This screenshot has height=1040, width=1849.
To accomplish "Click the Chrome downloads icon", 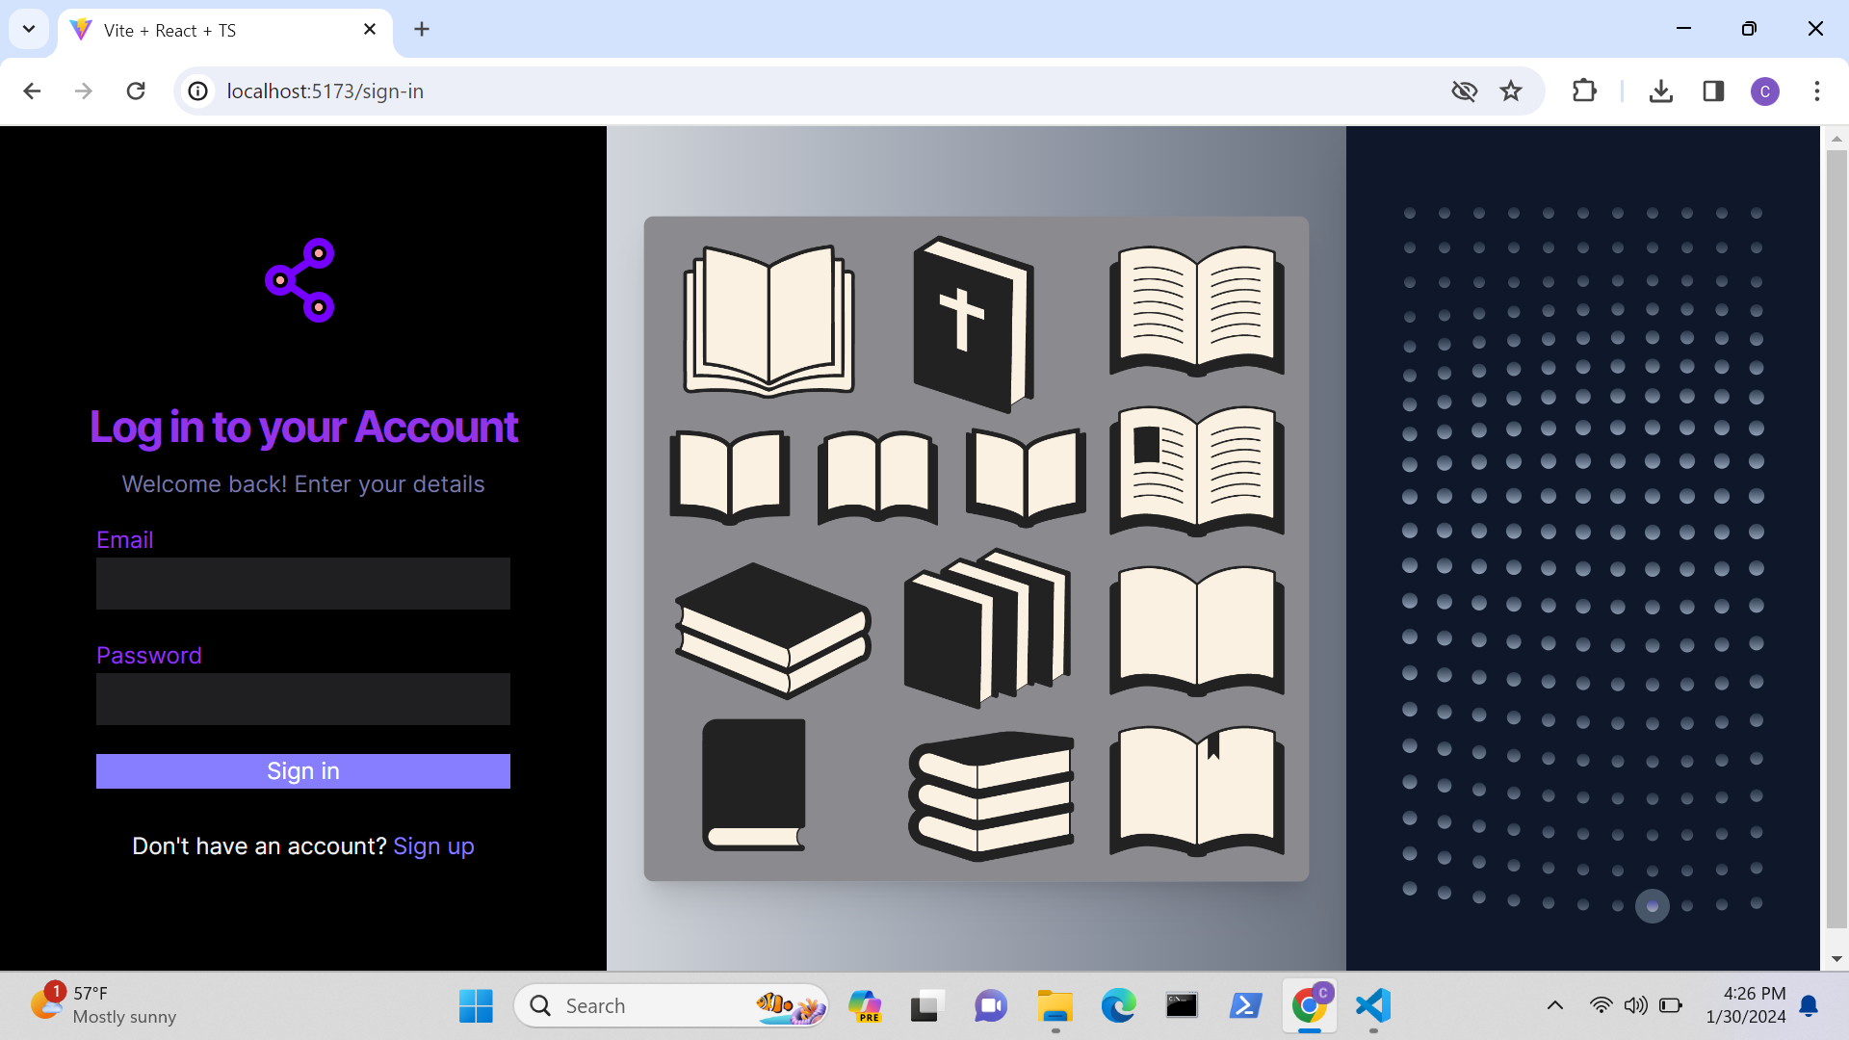I will 1661,91.
